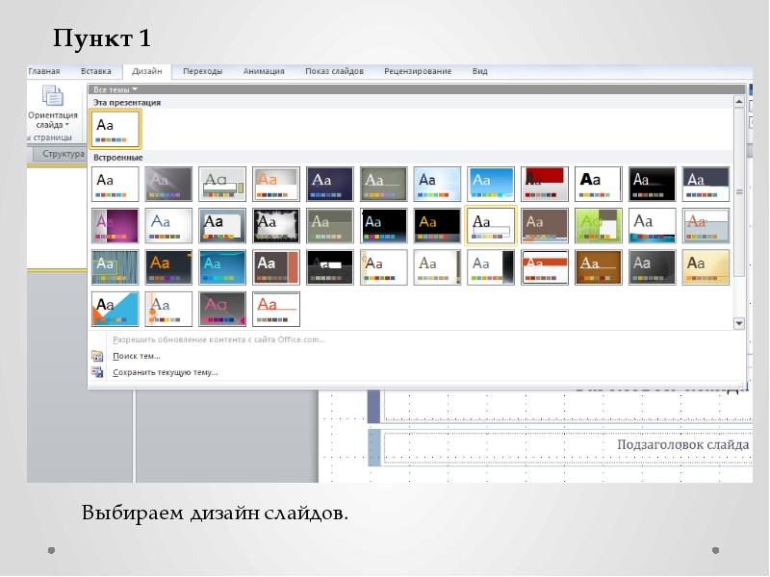Open the Анимация ribbon tab
This screenshot has height=577, width=770.
coord(264,71)
